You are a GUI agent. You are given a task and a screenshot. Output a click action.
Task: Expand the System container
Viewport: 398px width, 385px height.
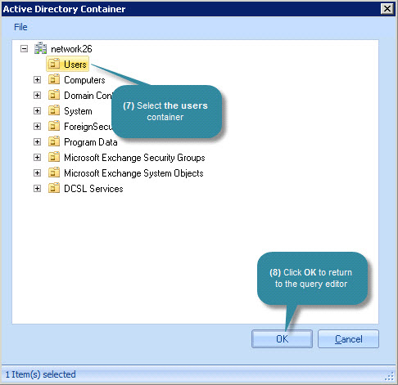37,111
